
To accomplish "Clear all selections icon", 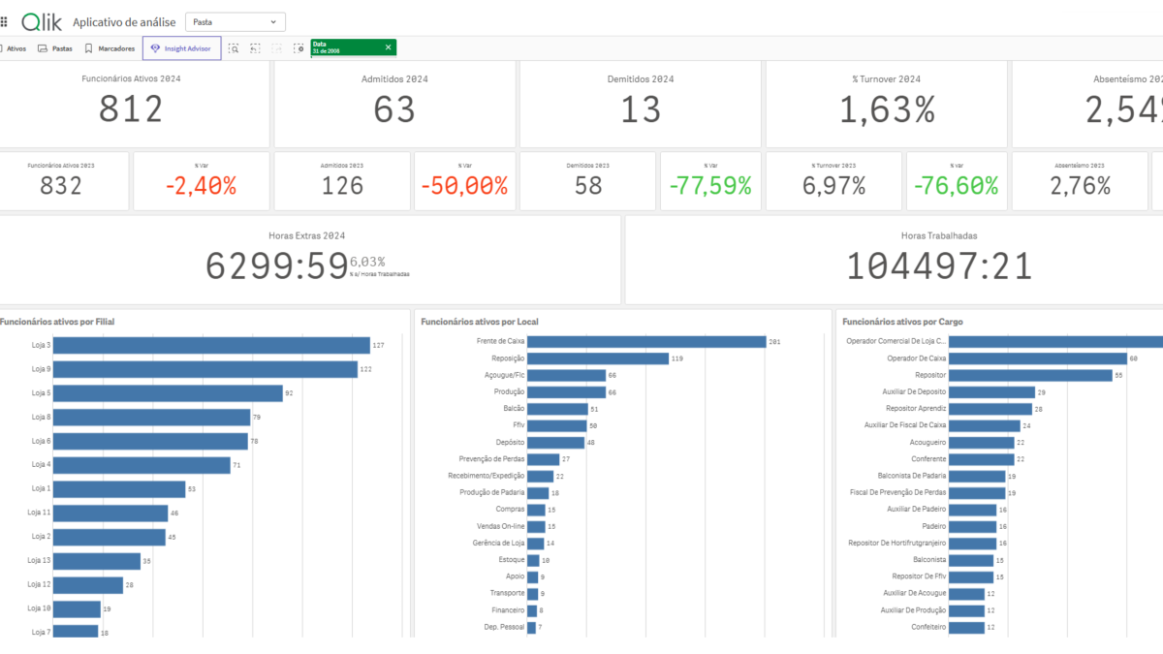I will pos(299,47).
